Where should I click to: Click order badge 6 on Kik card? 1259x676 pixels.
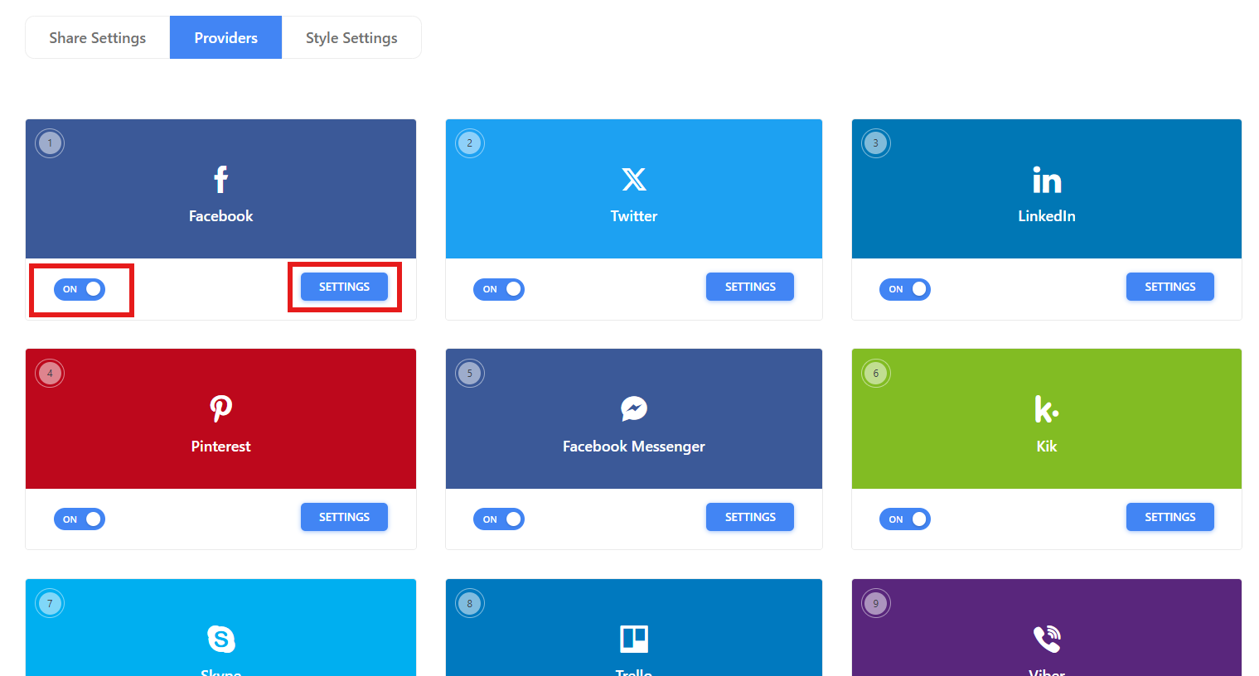(876, 374)
